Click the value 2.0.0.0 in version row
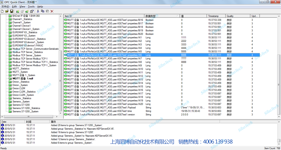Viewport: 281px width, 150px height. [184, 114]
